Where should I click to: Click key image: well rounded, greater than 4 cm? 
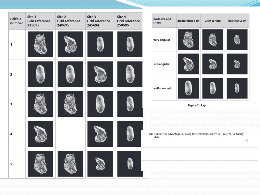pos(188,88)
